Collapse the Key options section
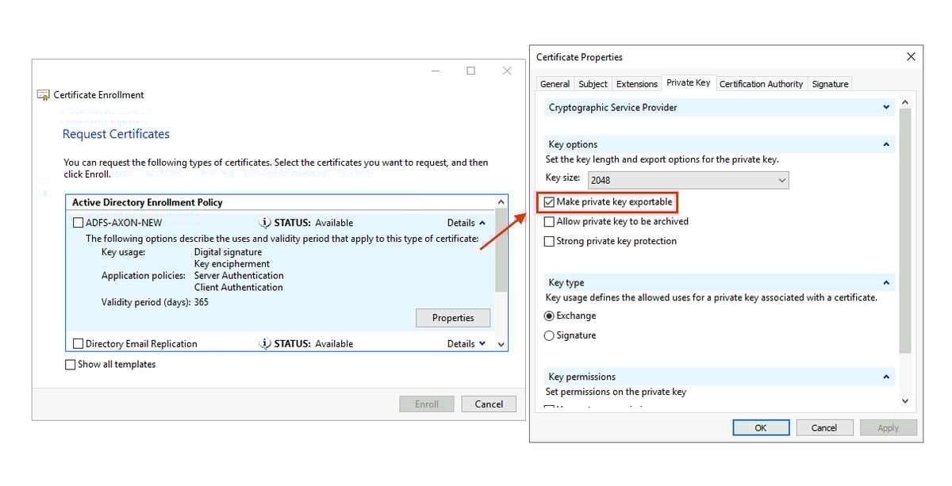 click(886, 144)
